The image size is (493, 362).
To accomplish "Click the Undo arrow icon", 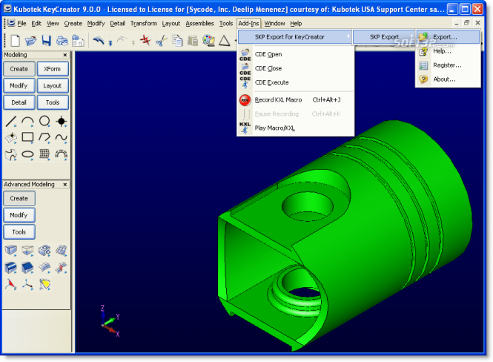I will pos(99,40).
